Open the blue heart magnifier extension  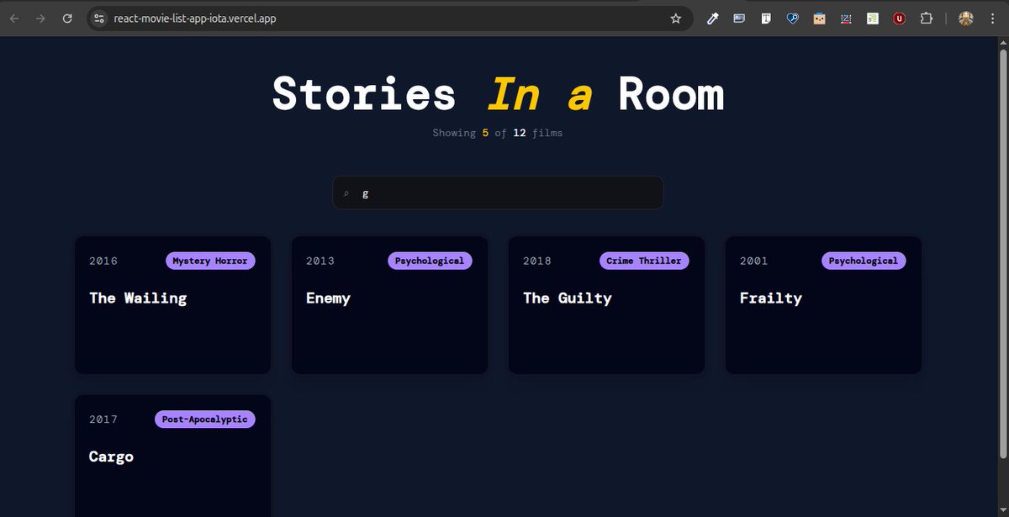[x=792, y=18]
